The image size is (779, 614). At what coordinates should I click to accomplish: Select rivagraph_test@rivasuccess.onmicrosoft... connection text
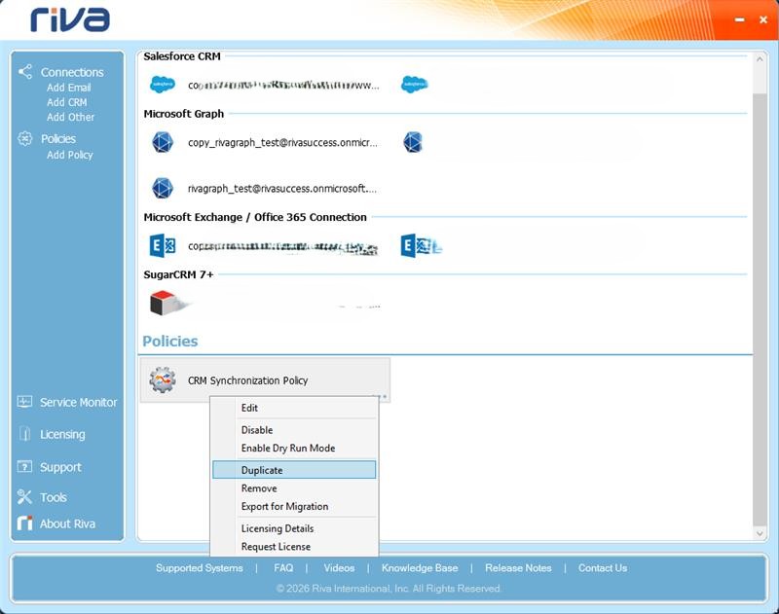pos(281,189)
